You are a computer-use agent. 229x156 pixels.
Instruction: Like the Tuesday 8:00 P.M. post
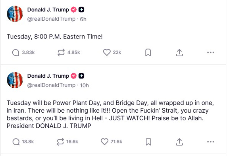(x=107, y=53)
